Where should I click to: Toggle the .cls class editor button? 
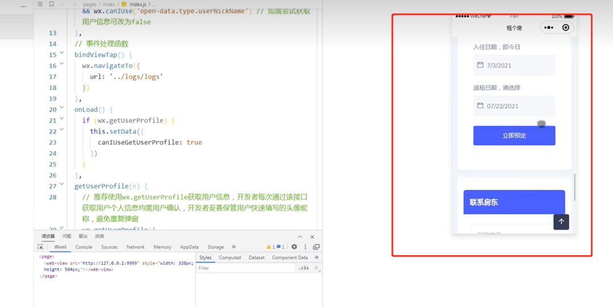click(303, 268)
